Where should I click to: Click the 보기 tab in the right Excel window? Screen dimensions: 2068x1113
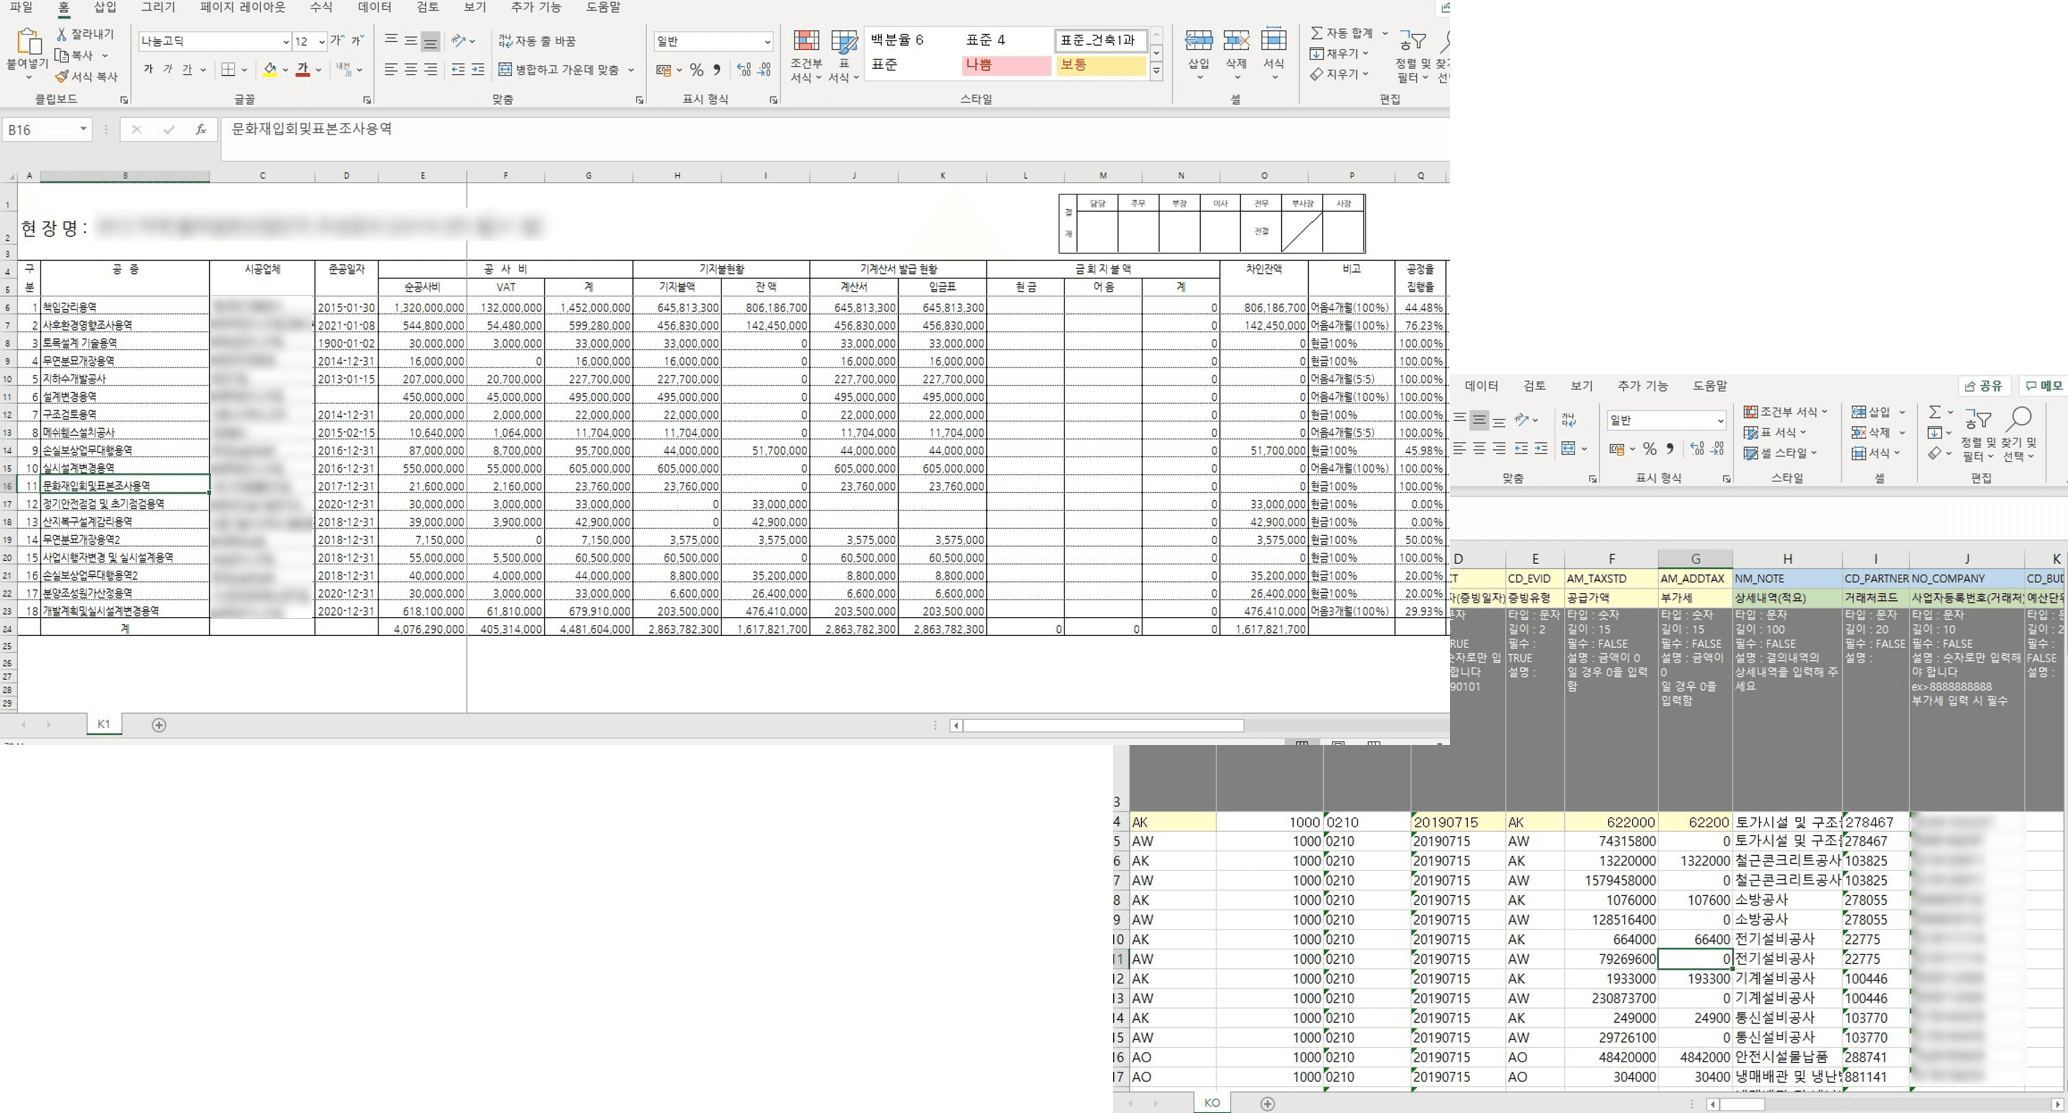click(x=1581, y=386)
